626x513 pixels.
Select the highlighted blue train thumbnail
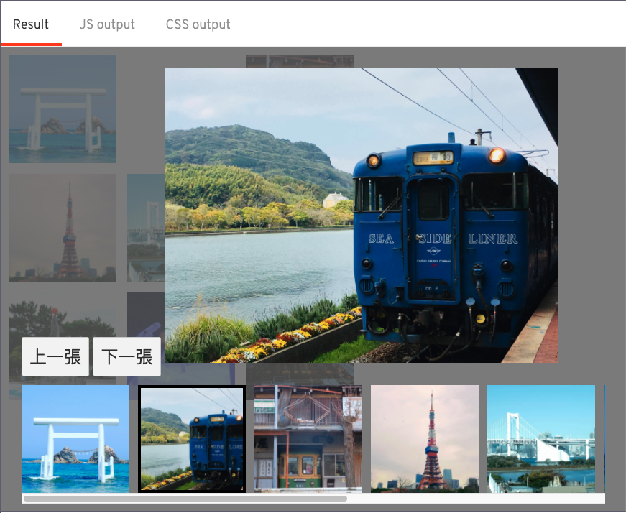coord(192,439)
